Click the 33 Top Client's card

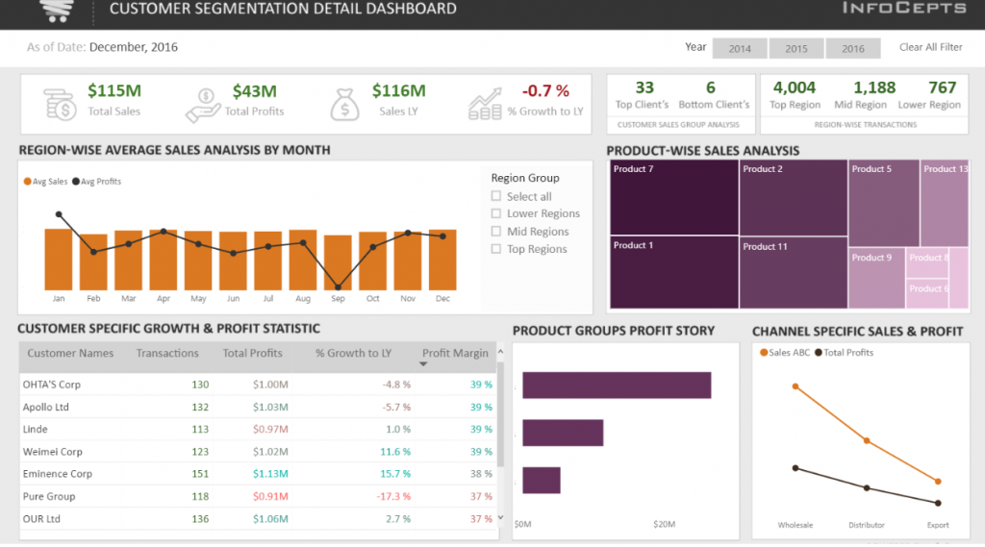coord(642,95)
